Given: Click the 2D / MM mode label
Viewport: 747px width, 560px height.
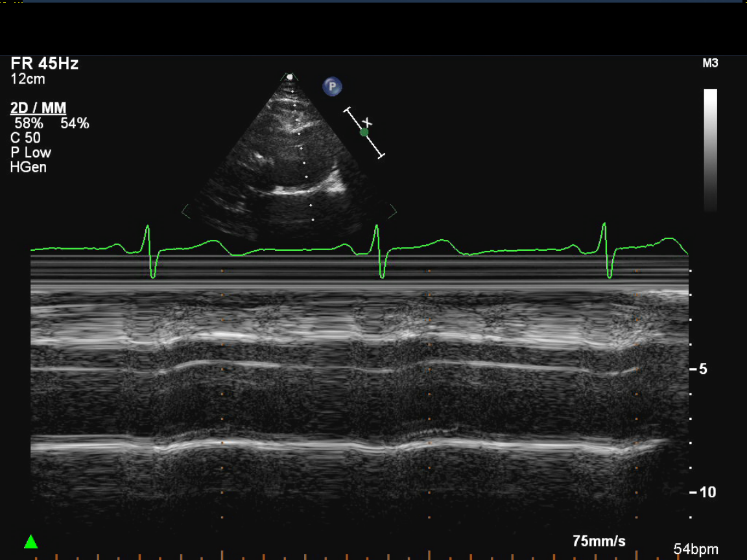Looking at the screenshot, I should click(38, 108).
